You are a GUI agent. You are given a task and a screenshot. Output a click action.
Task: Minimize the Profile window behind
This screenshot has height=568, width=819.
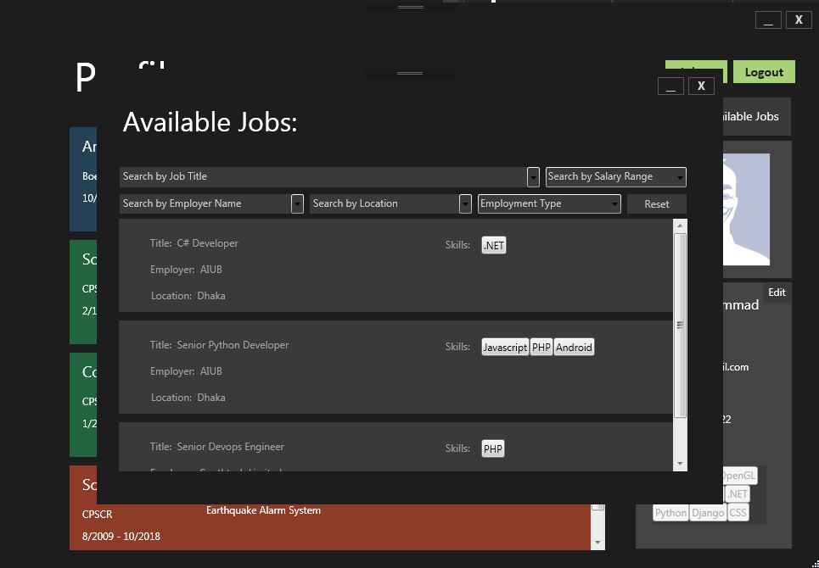point(768,20)
